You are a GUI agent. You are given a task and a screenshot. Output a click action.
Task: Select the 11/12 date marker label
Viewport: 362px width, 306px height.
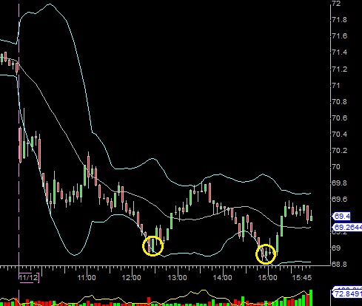(x=29, y=278)
